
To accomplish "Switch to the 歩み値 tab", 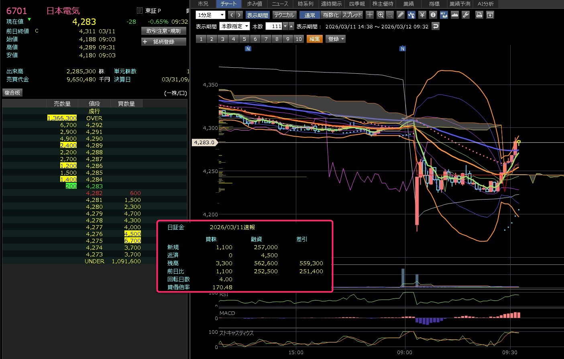I will point(255,4).
